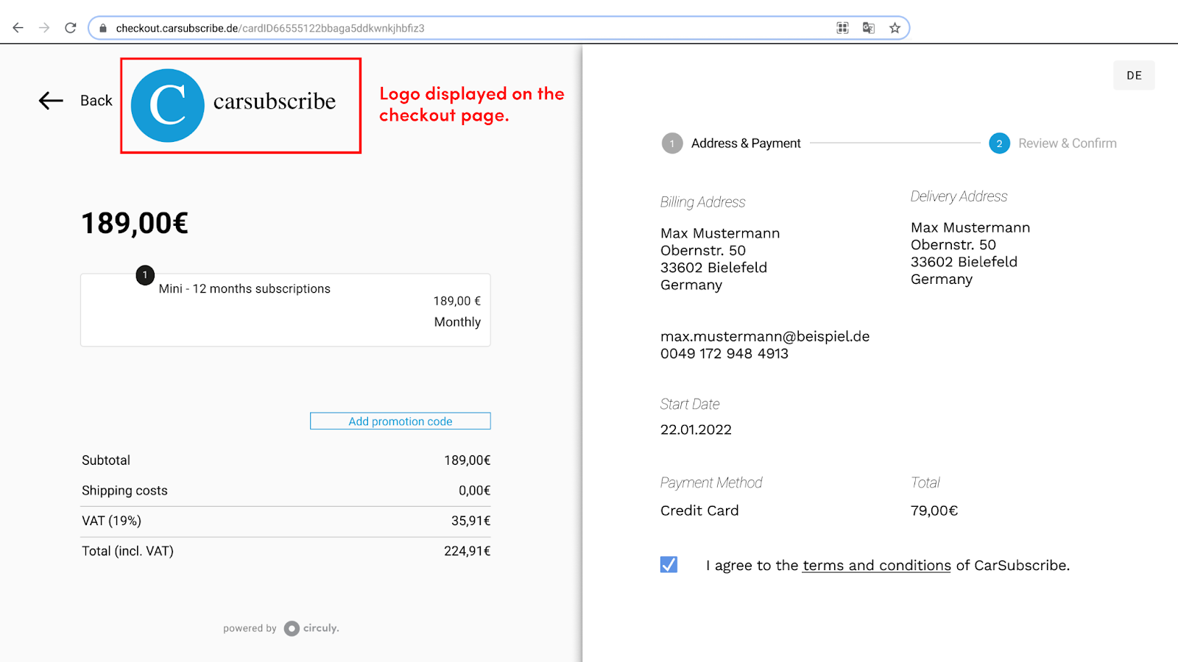Click the Shipping costs label
Image resolution: width=1178 pixels, height=662 pixels.
click(x=124, y=491)
